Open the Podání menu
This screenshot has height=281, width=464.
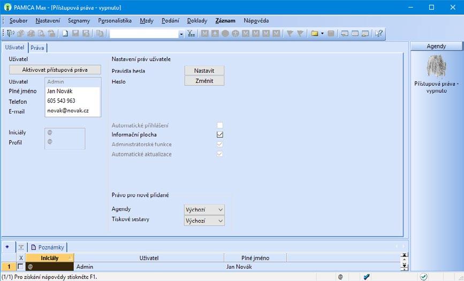pyautogui.click(x=170, y=20)
